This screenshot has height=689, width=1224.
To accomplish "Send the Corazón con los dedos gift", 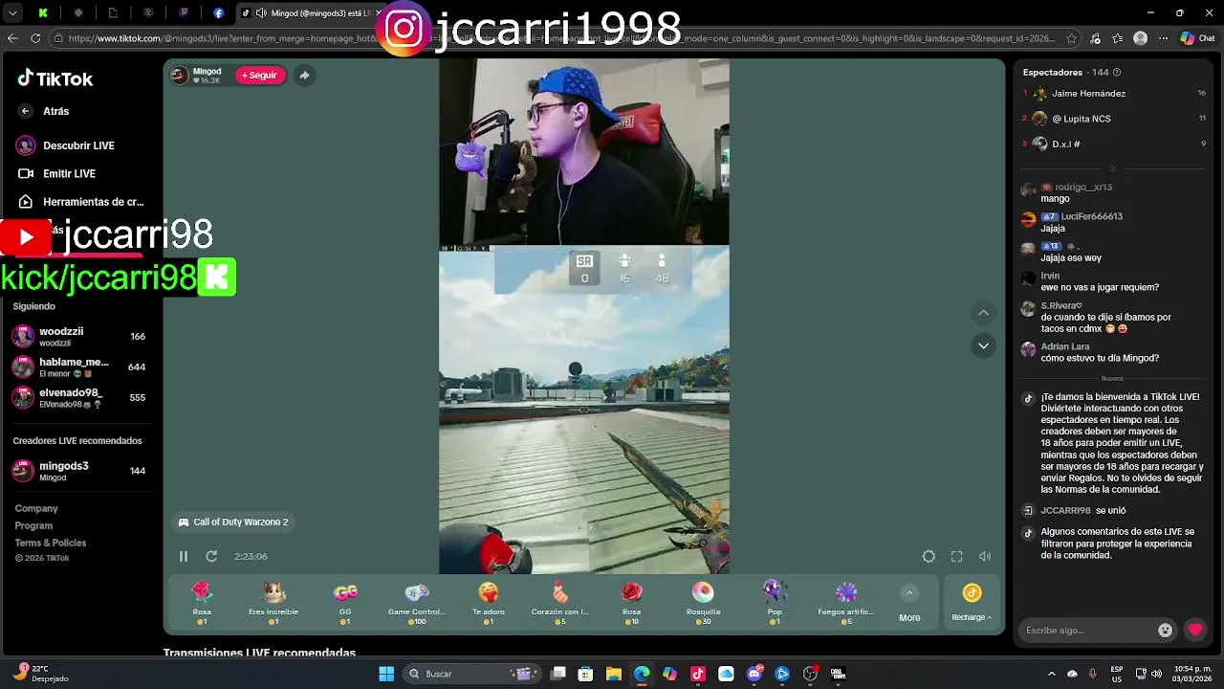I will [560, 603].
